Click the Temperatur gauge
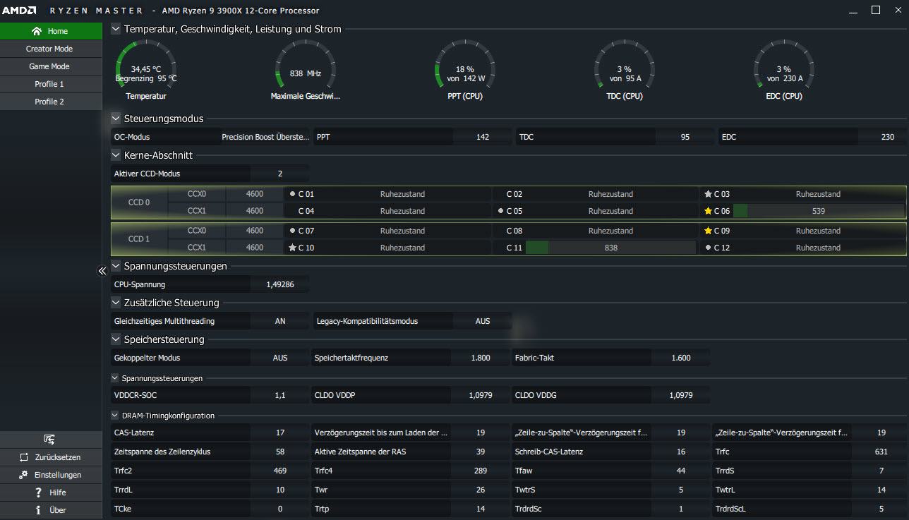 point(146,70)
